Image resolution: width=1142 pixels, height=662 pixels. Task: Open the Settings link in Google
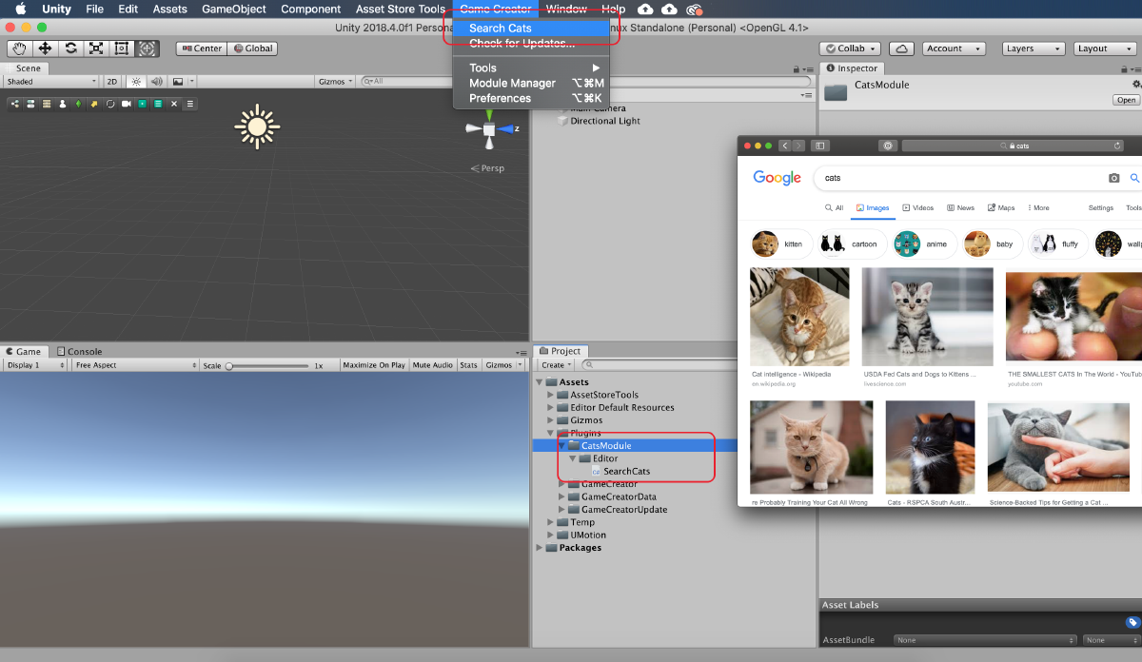pyautogui.click(x=1101, y=207)
